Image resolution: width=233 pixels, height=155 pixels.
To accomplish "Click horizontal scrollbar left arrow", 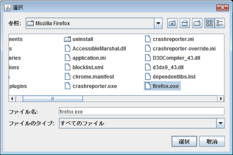I will [x=12, y=99].
